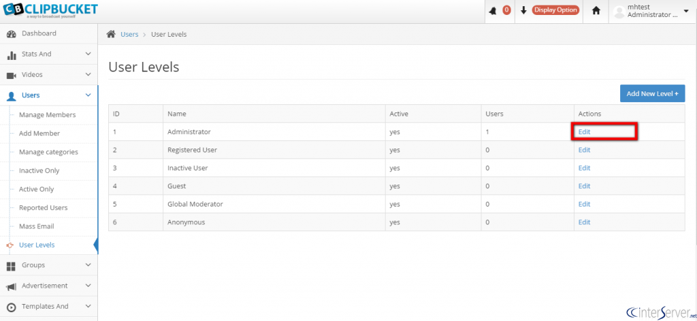The image size is (697, 321).
Task: Edit the Global Moderator level
Action: (584, 204)
